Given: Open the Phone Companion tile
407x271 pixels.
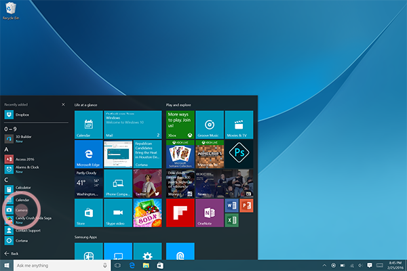Looking at the screenshot, I should pos(118,184).
